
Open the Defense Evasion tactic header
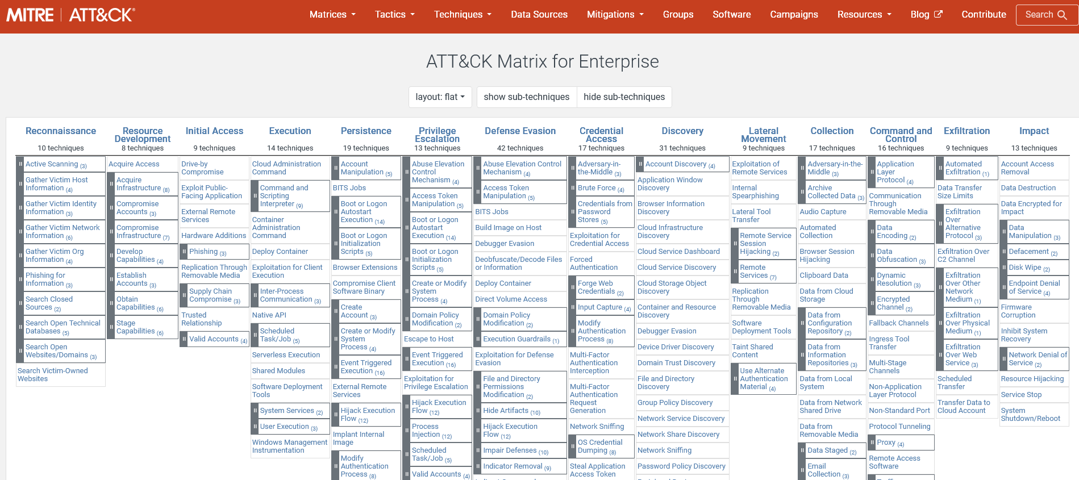pyautogui.click(x=520, y=131)
